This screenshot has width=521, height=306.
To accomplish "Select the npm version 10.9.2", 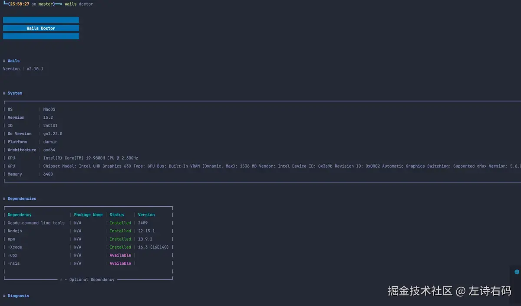I will 145,239.
